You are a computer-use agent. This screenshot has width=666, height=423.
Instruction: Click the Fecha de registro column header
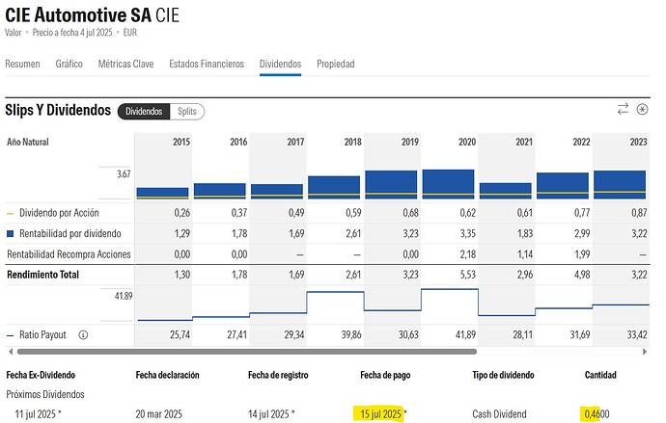pos(278,375)
